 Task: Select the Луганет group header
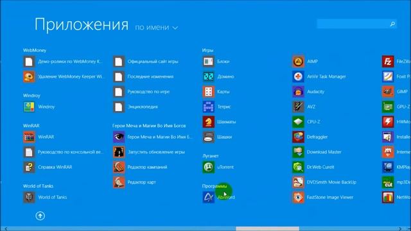point(211,156)
